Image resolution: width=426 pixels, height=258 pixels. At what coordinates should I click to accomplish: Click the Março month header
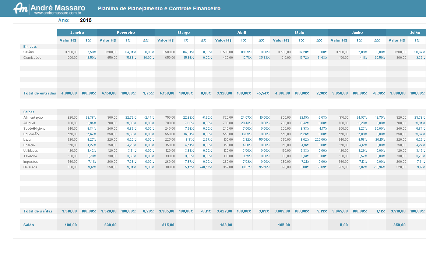tap(184, 33)
